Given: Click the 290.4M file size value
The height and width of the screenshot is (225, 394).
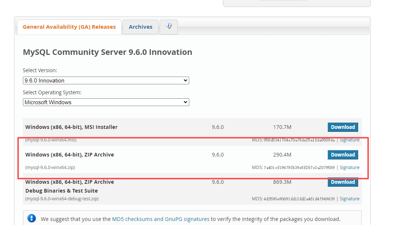Looking at the screenshot, I should [282, 155].
